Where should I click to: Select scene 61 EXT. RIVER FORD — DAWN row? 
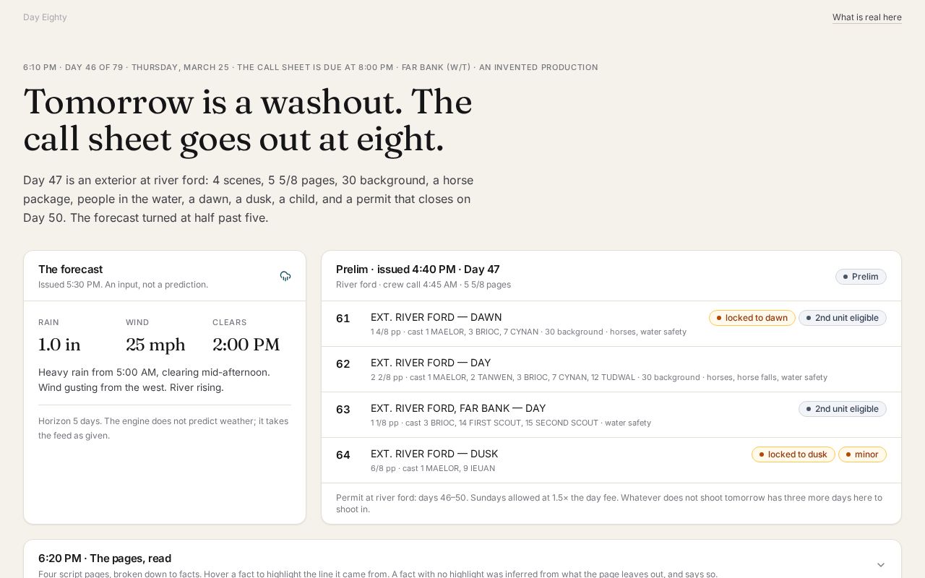(611, 324)
